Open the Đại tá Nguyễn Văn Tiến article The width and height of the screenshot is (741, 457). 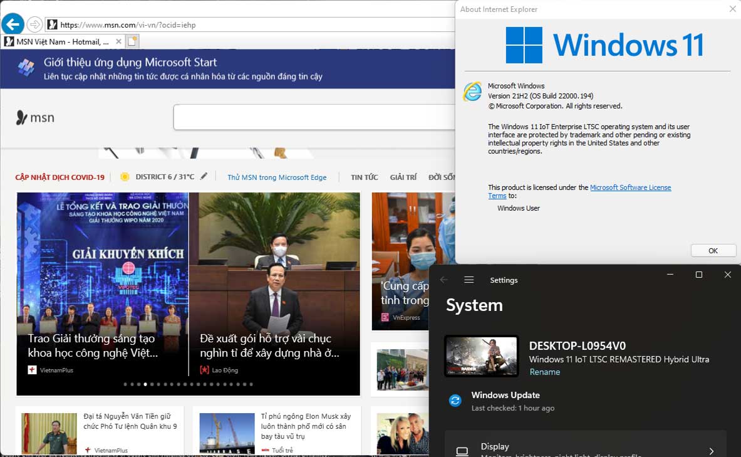130,421
